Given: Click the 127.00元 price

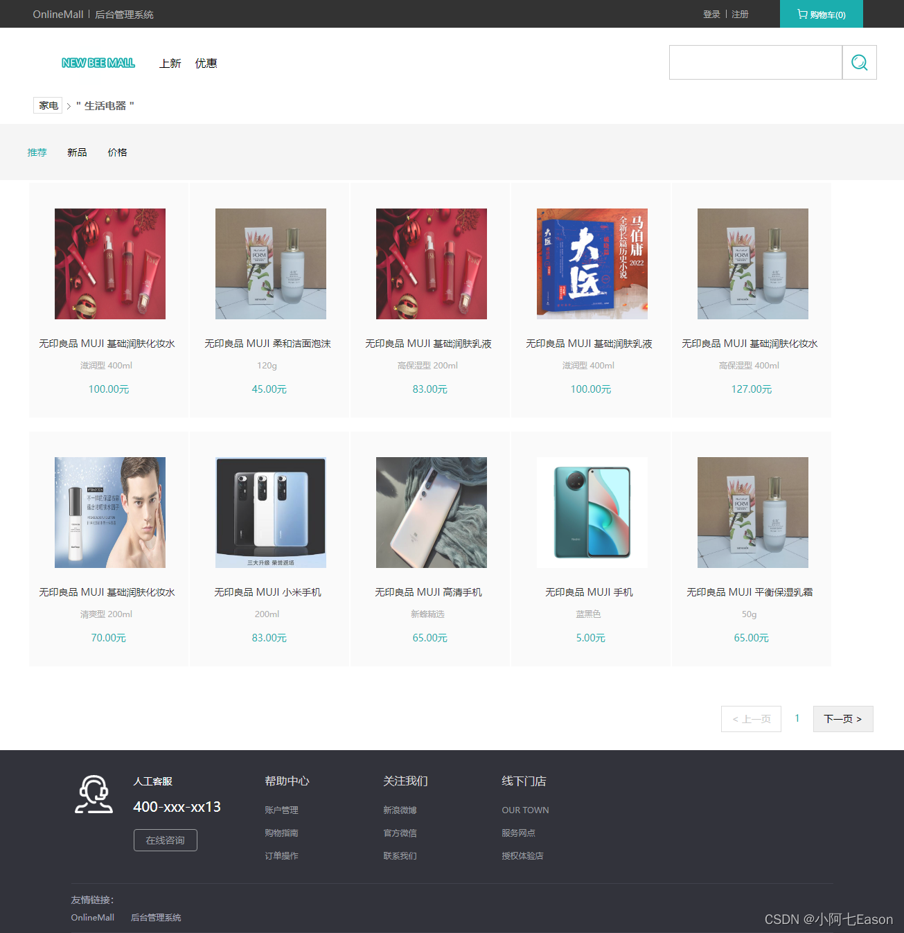Looking at the screenshot, I should 752,389.
